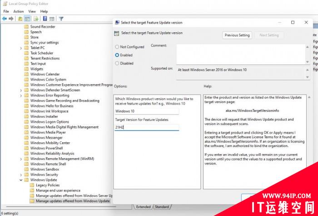Click the Comment box scroll down arrow
Image resolution: width=318 pixels, height=216 pixels.
coord(308,62)
